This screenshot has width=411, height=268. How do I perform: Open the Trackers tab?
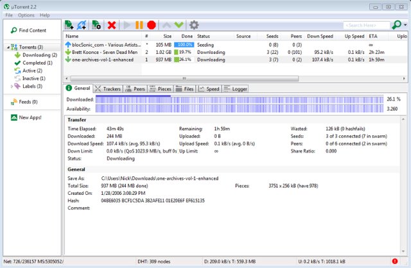click(x=108, y=89)
